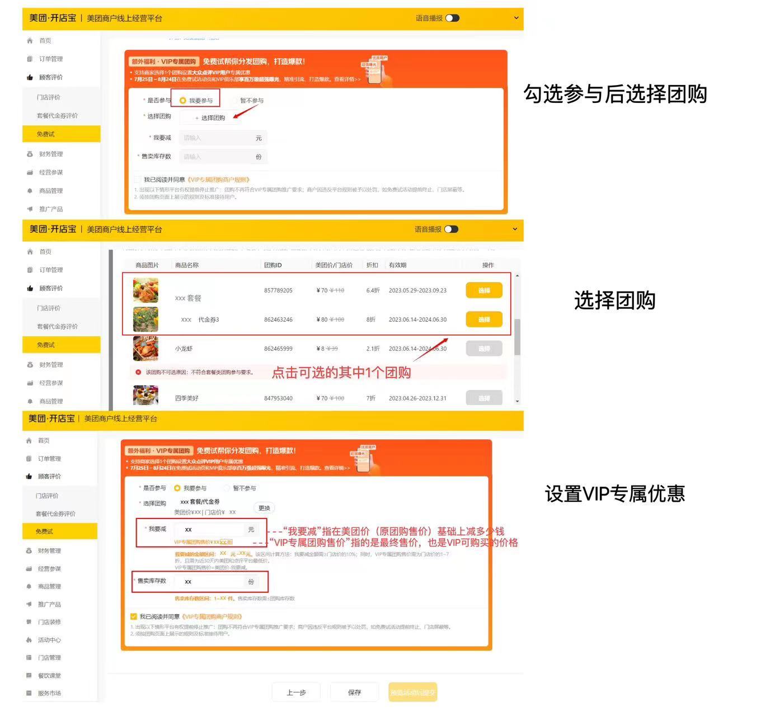Select the 服务市场 service market icon
The image size is (775, 716).
29,693
